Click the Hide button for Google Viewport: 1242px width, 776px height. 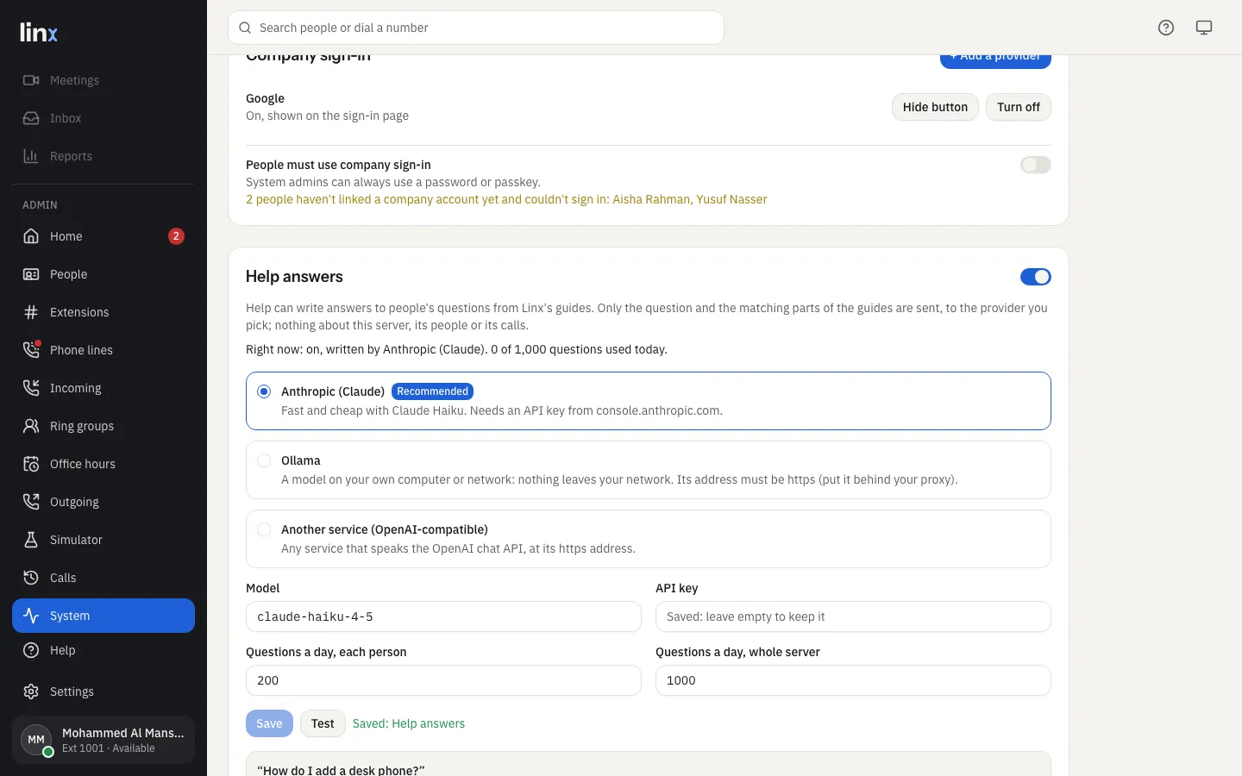935,107
